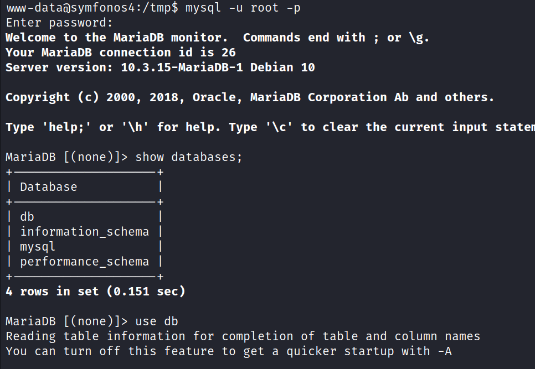The image size is (535, 369).
Task: Select the 'db' row in the table
Action: pyautogui.click(x=27, y=217)
